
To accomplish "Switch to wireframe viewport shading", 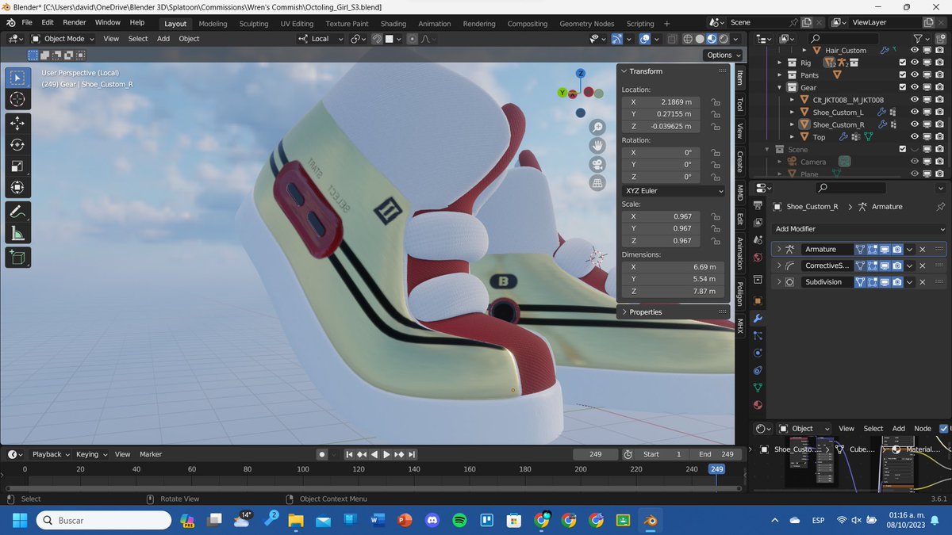I will pyautogui.click(x=688, y=39).
